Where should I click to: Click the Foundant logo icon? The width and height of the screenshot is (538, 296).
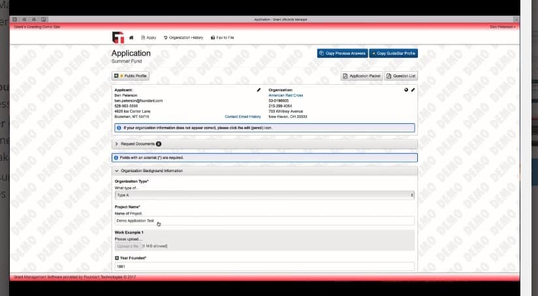coord(118,38)
